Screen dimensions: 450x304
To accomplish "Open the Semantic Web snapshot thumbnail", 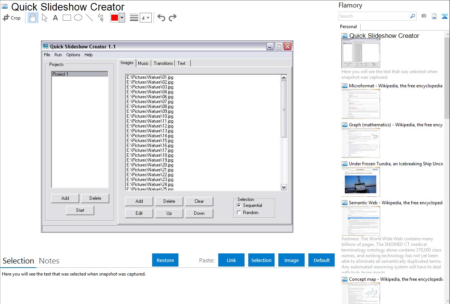I will point(361,221).
